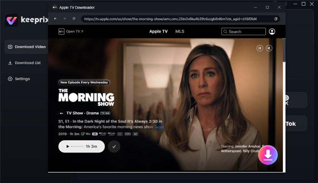
Task: Click the URL address bar
Action: point(178,19)
